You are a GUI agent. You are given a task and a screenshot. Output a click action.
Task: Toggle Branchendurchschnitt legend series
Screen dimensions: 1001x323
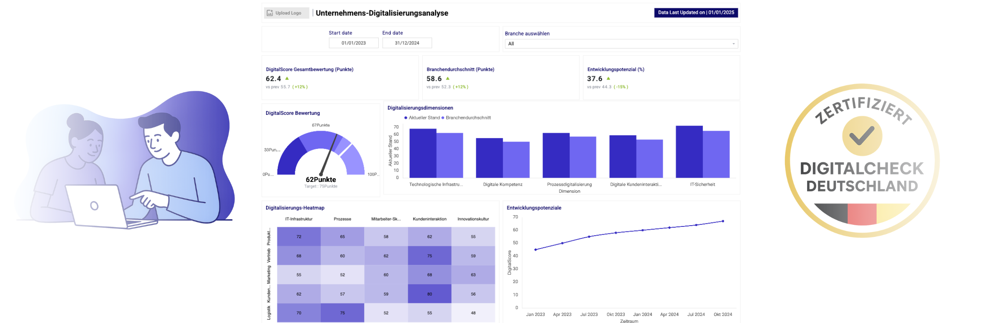pos(468,118)
